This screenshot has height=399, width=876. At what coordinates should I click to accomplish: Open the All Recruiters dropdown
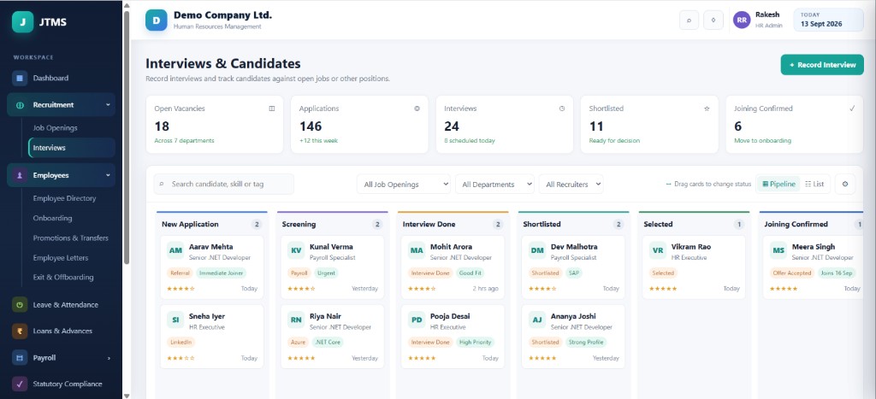tap(571, 185)
